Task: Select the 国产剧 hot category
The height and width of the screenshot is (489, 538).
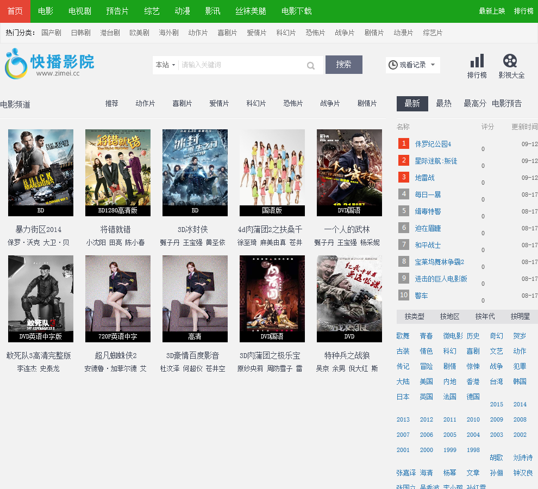Action: pyautogui.click(x=51, y=33)
